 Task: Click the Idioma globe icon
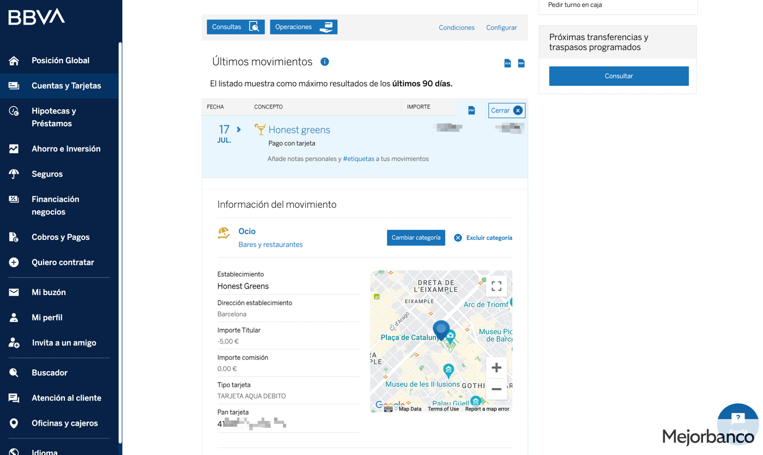coord(14,452)
